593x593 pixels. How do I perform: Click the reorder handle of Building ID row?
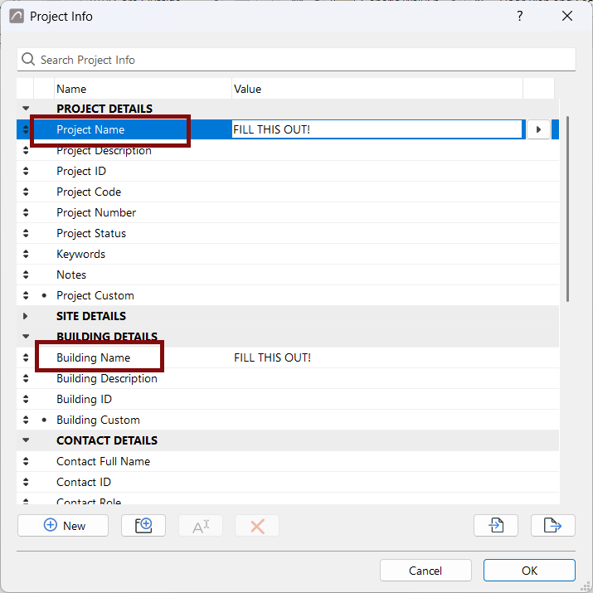26,399
